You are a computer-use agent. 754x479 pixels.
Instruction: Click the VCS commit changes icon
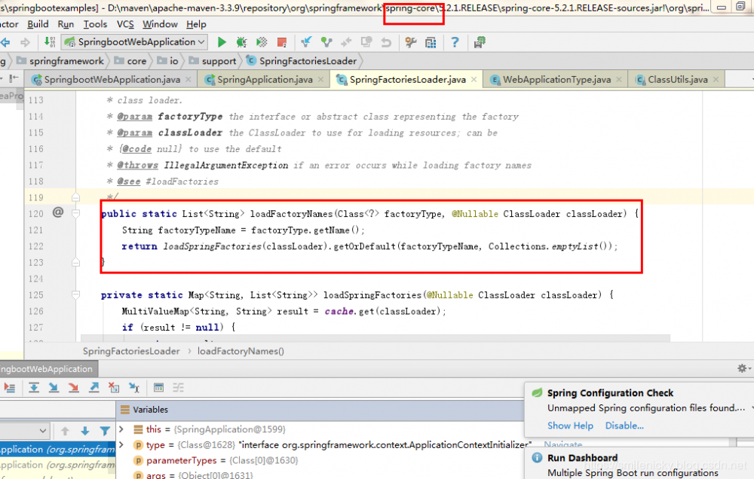(326, 42)
